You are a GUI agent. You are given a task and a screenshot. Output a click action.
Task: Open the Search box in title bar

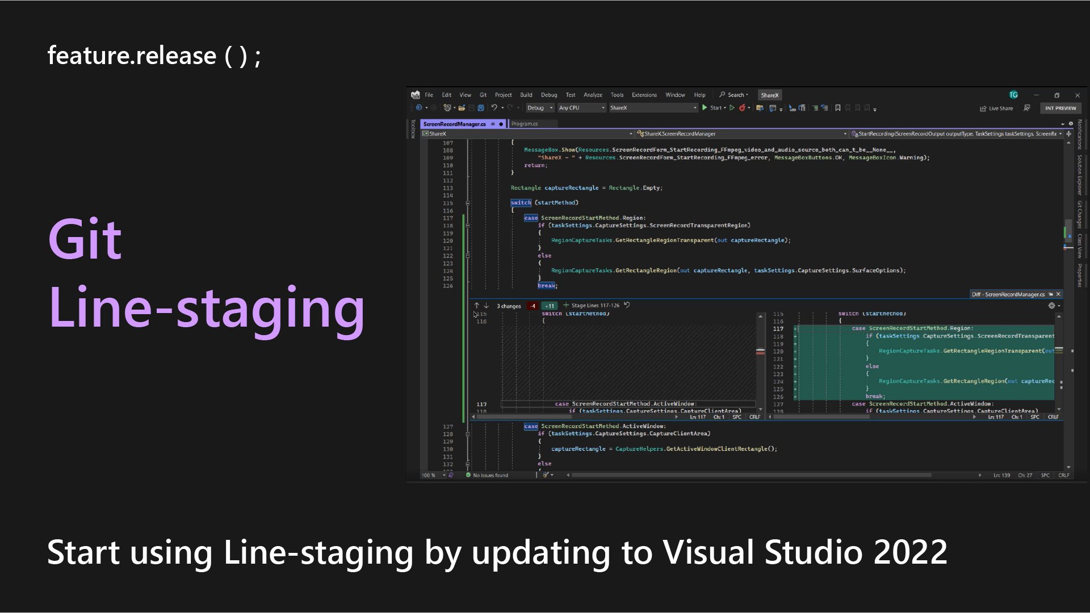(734, 95)
